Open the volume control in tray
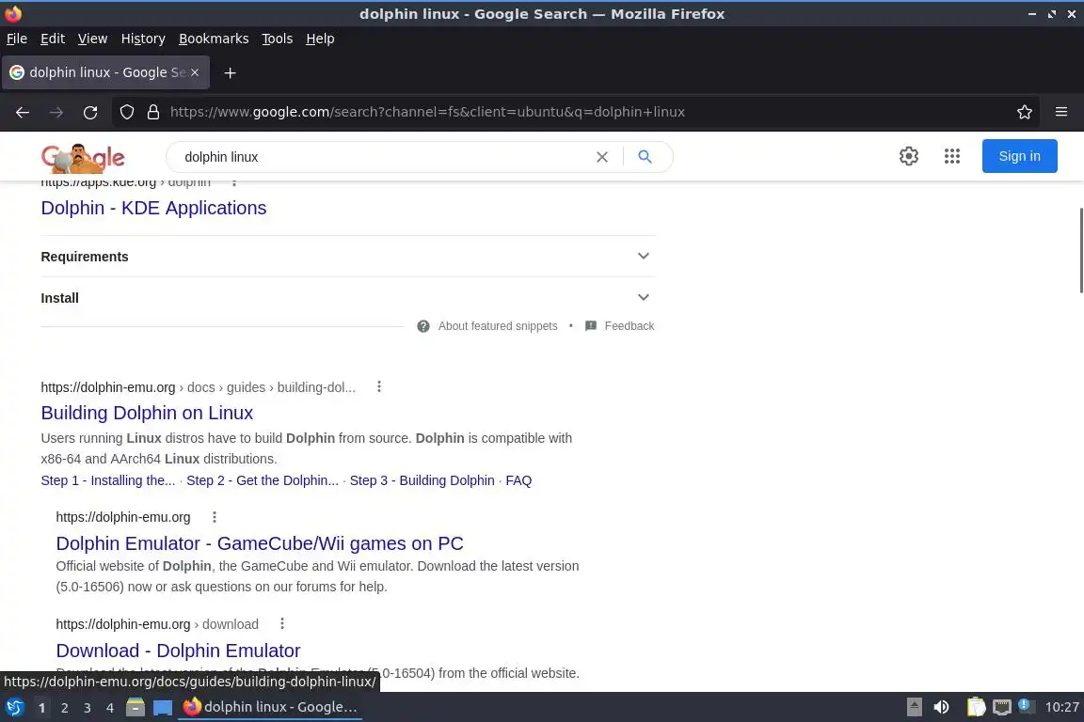The image size is (1084, 722). (941, 708)
